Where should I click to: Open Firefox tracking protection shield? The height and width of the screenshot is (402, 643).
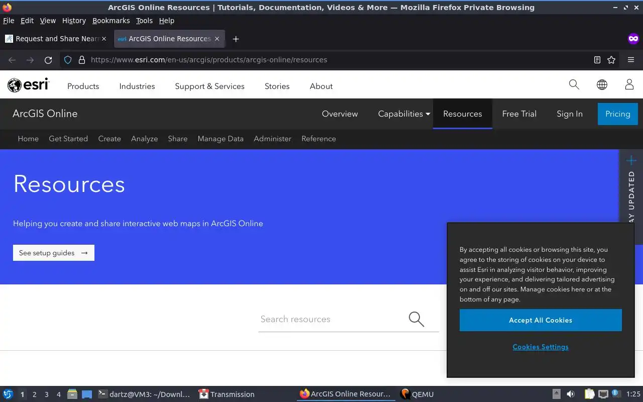coord(68,60)
